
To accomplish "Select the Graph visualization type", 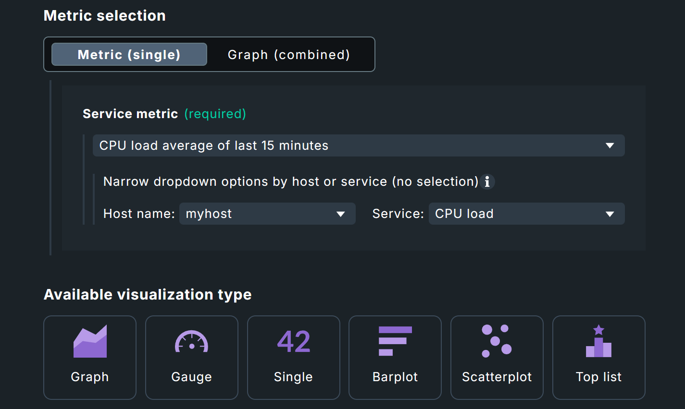I will point(90,358).
